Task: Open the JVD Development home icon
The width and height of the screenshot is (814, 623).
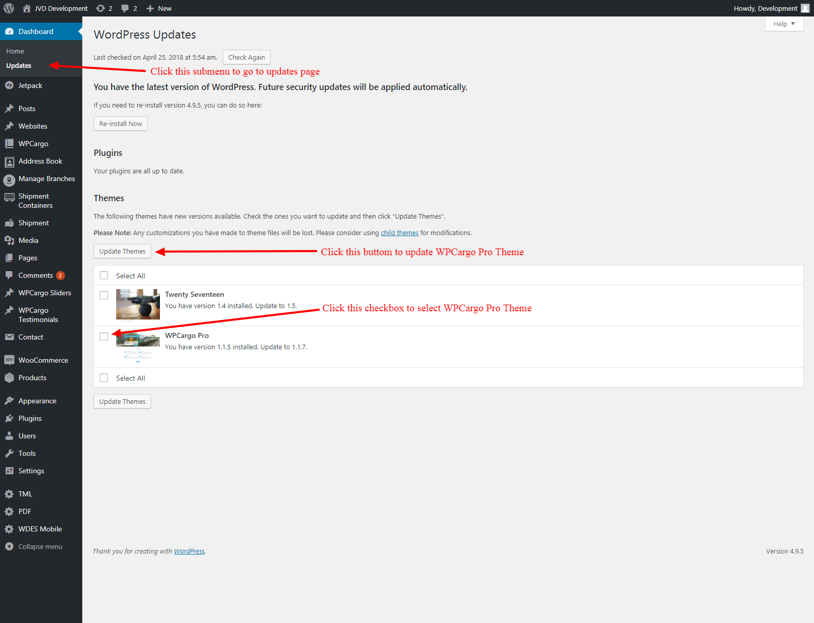Action: [x=27, y=8]
